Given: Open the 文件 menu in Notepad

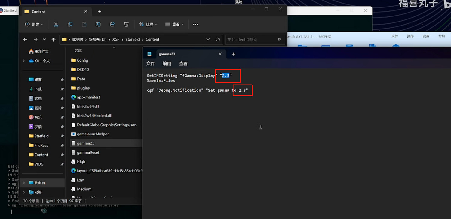Looking at the screenshot, I should click(x=150, y=64).
